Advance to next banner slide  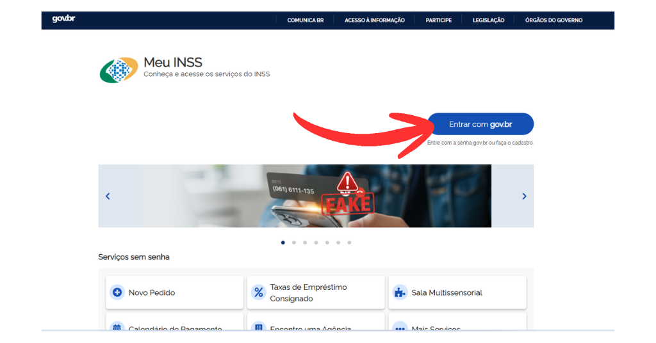point(524,196)
